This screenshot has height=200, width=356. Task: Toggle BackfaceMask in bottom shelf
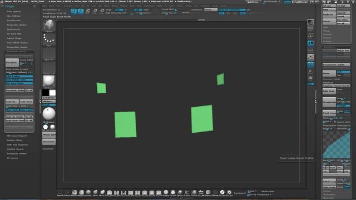pos(268,191)
